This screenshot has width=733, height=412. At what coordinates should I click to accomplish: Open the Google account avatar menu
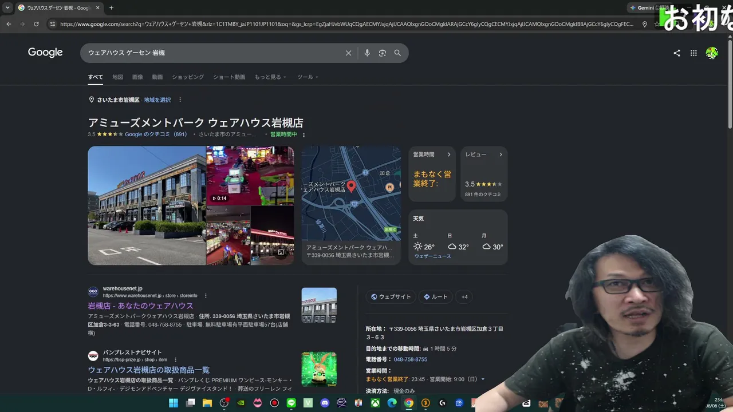coord(712,53)
